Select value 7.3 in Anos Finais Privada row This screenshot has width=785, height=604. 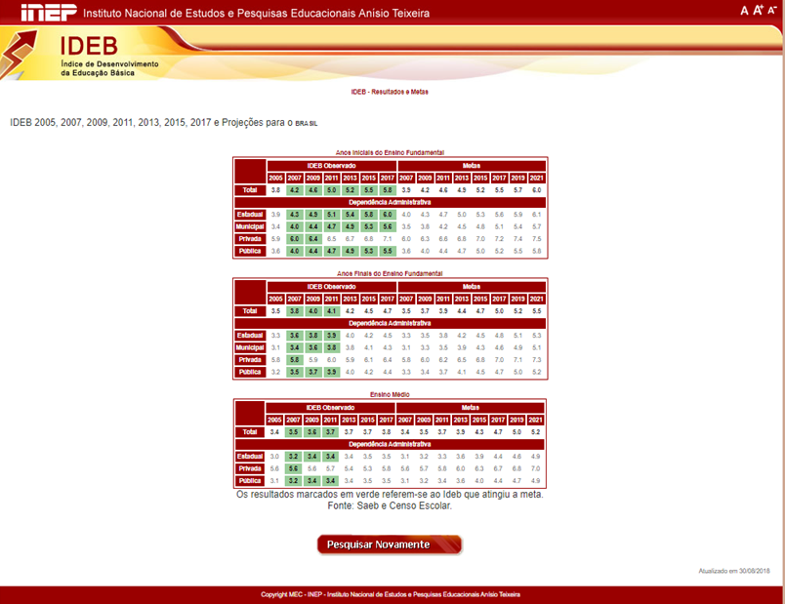point(537,360)
